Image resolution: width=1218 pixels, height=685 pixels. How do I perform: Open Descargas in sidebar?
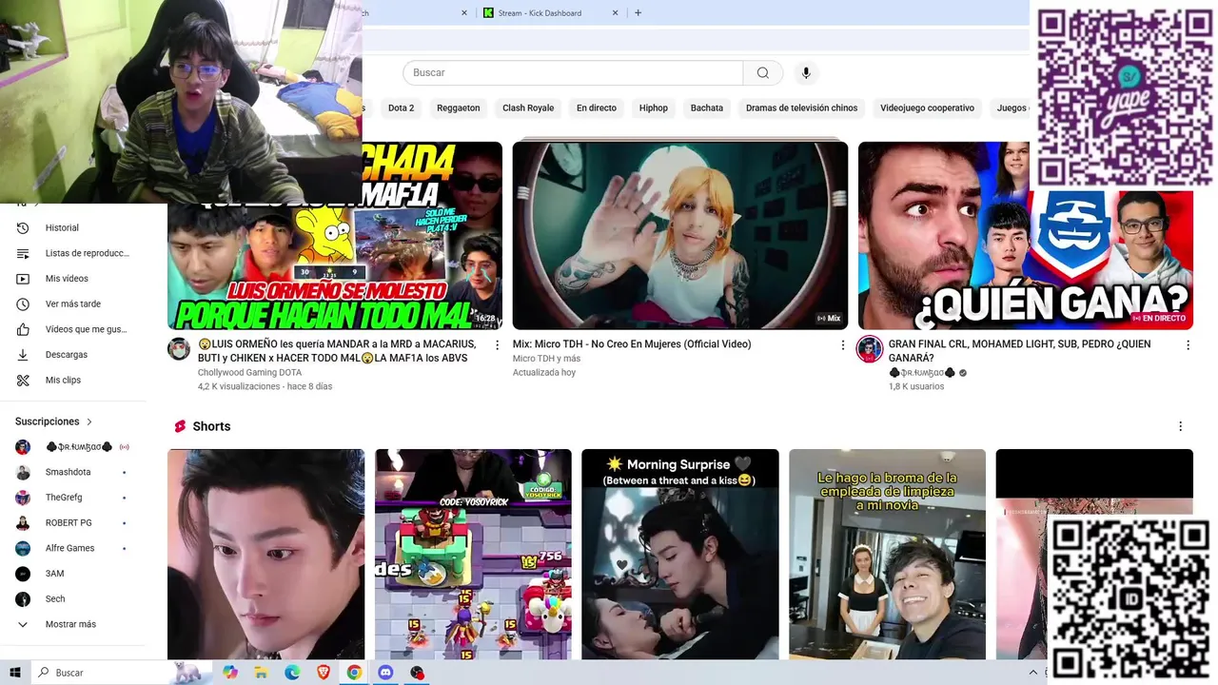pos(67,355)
